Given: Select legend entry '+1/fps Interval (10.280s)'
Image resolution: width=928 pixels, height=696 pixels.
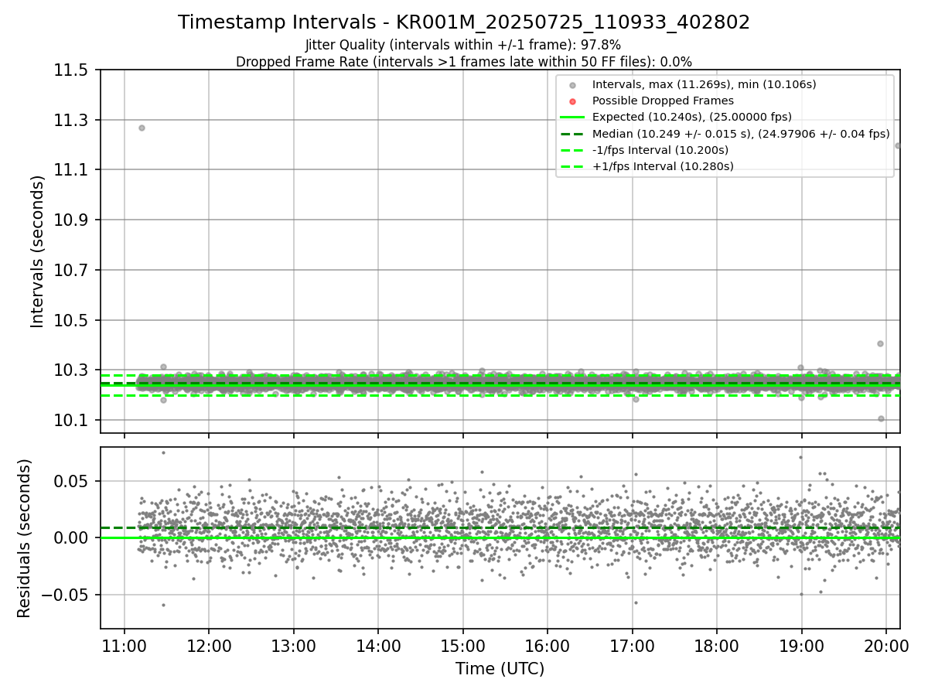Looking at the screenshot, I should point(663,166).
